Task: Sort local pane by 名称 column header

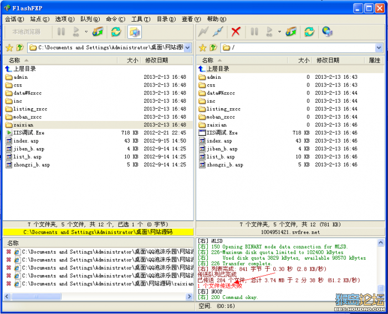Action: coord(60,60)
